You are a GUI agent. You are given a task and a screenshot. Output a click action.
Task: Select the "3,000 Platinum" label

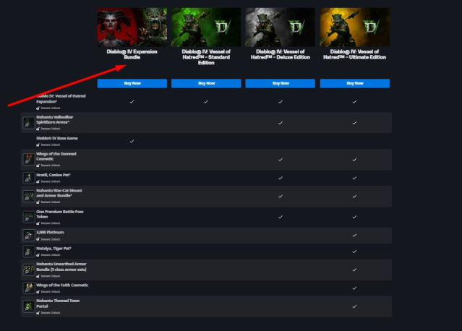[x=50, y=232]
